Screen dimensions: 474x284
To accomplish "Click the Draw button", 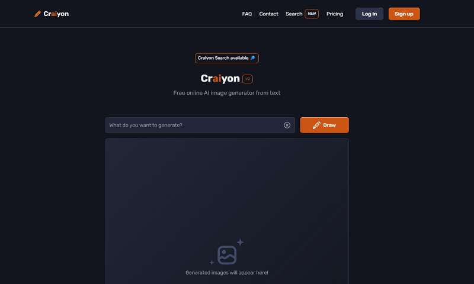I will (x=324, y=125).
